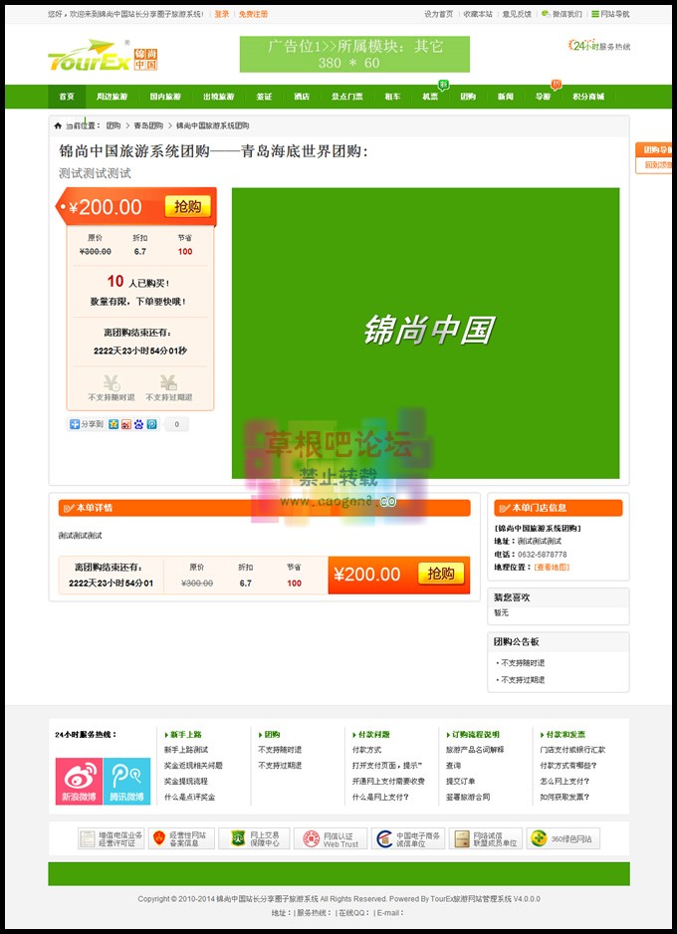The image size is (677, 934).
Task: Open the 国内旅游 nav tab
Action: pos(165,97)
